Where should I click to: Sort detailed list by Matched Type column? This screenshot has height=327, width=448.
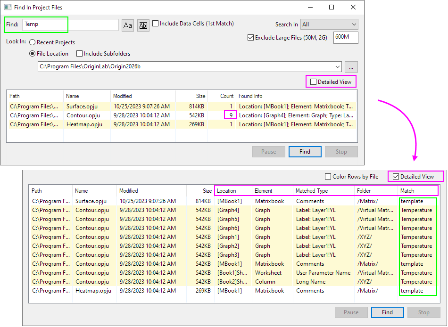[324, 191]
